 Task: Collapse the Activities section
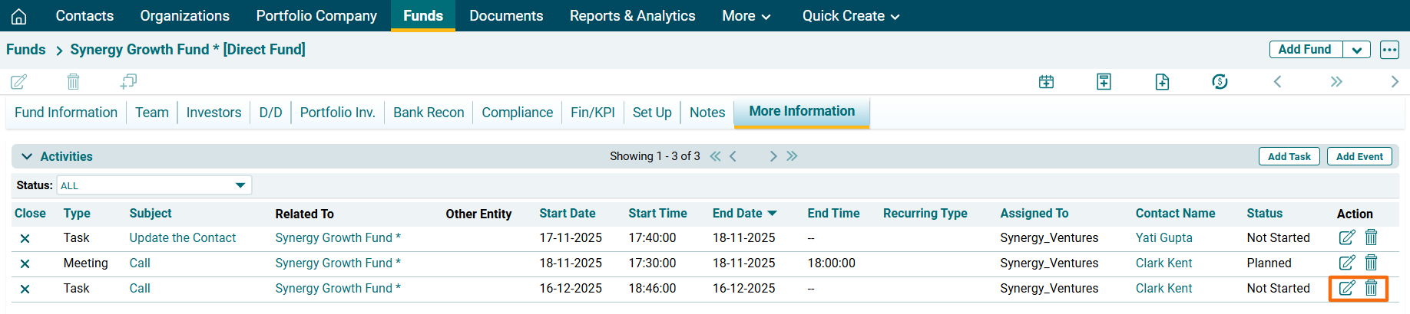click(27, 156)
